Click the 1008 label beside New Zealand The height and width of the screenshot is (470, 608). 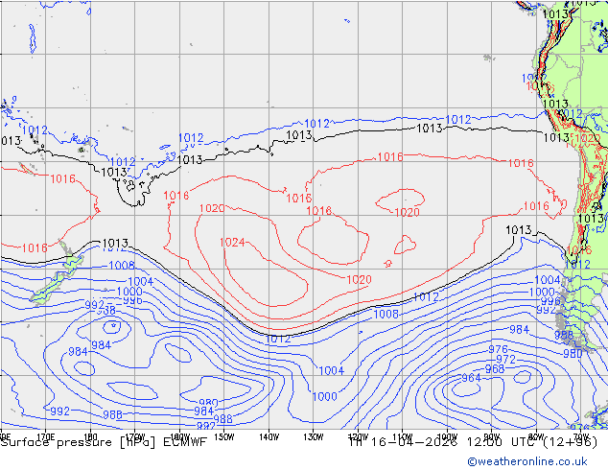click(x=122, y=266)
